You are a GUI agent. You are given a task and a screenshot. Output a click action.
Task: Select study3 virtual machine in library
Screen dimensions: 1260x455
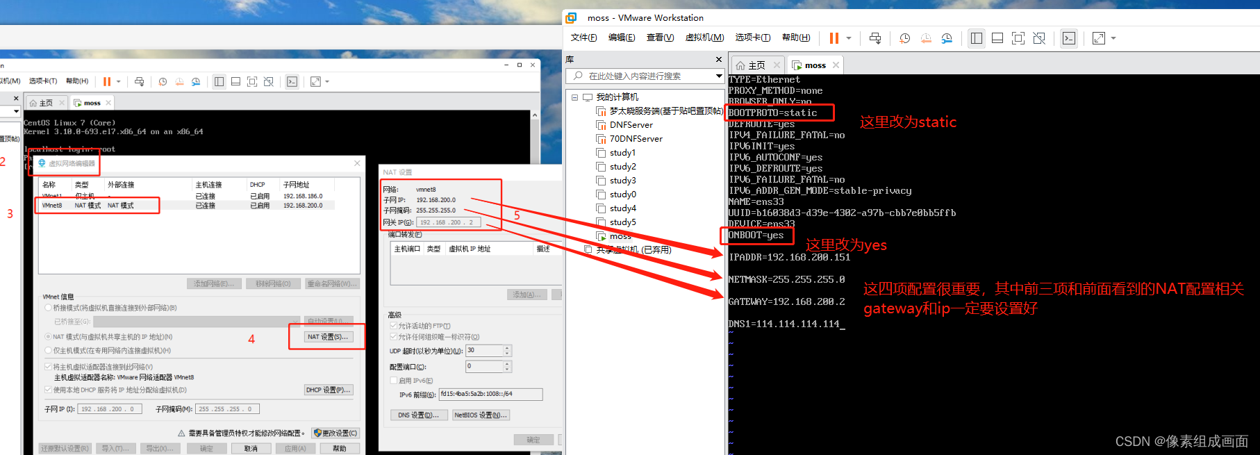623,181
